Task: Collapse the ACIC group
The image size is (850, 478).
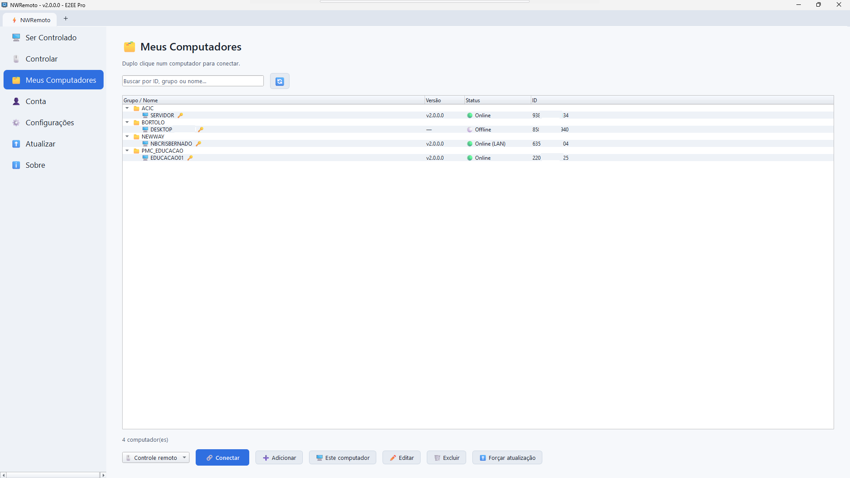Action: [127, 108]
